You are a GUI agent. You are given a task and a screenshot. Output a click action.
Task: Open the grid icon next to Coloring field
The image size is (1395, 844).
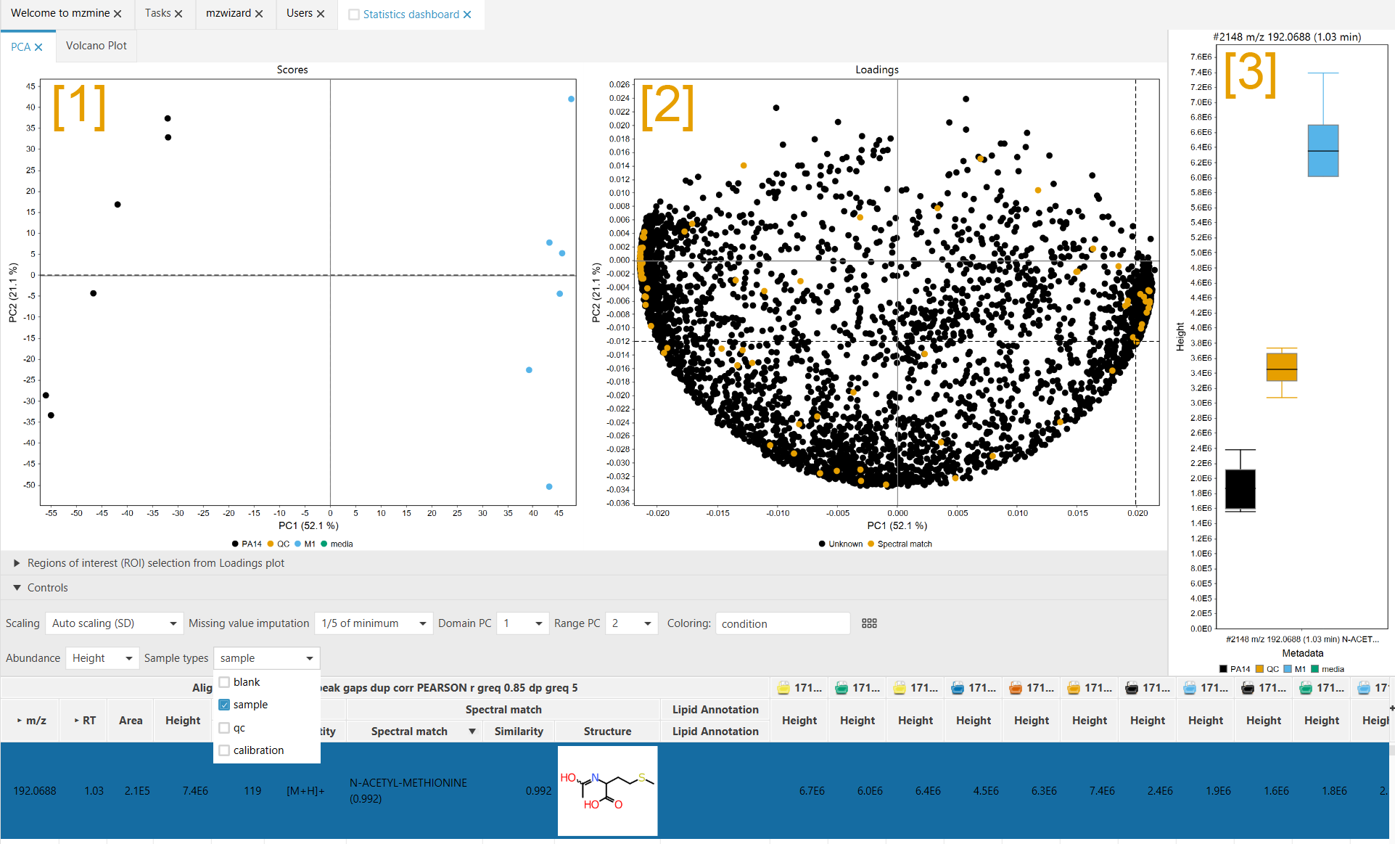(869, 623)
